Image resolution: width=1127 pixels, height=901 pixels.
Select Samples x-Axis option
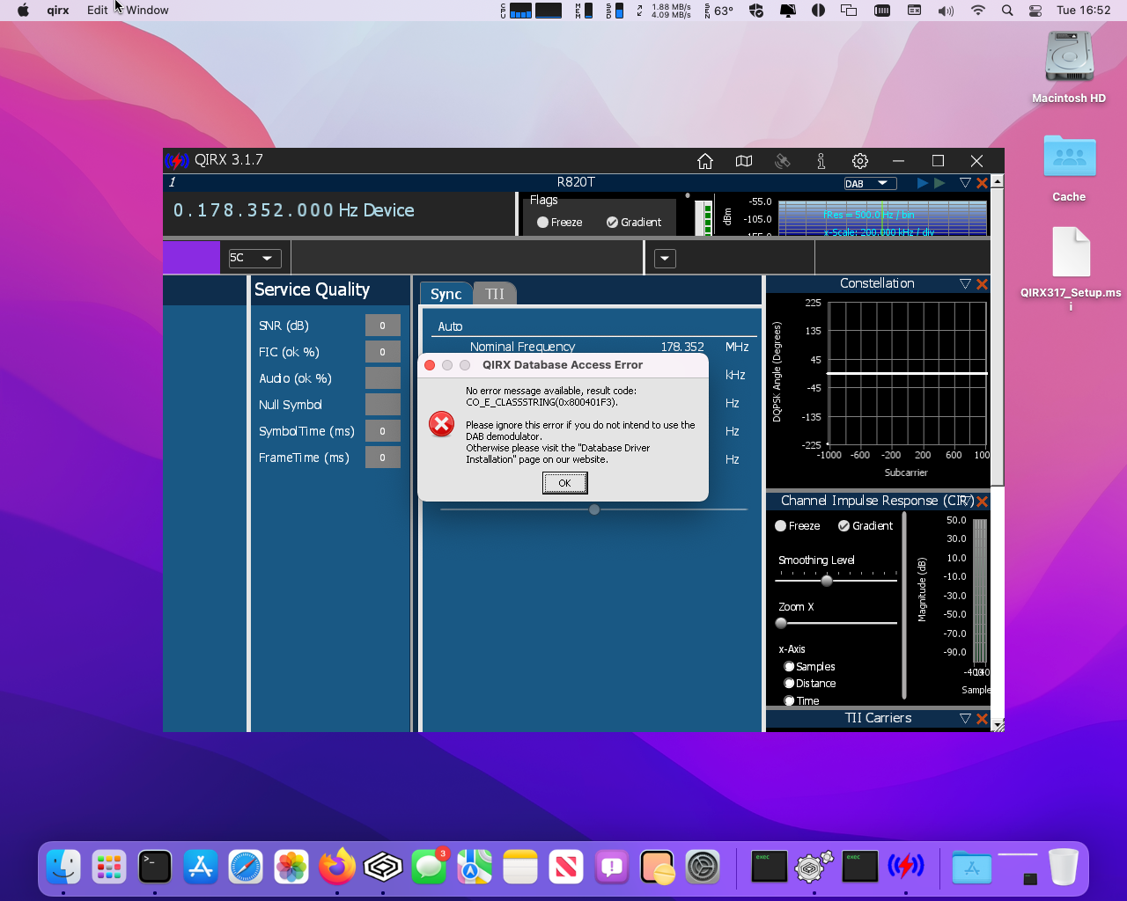pyautogui.click(x=809, y=667)
